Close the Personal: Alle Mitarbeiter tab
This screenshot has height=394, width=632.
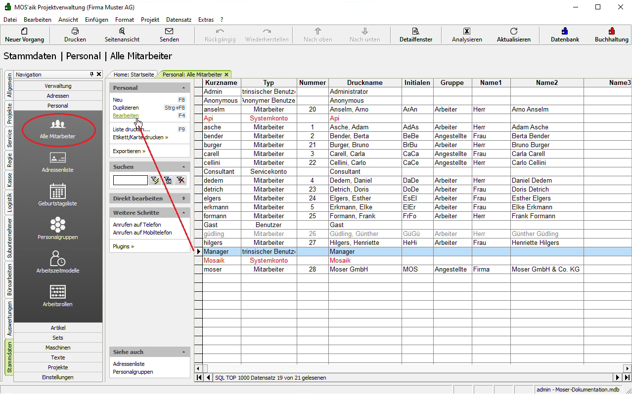(x=226, y=75)
